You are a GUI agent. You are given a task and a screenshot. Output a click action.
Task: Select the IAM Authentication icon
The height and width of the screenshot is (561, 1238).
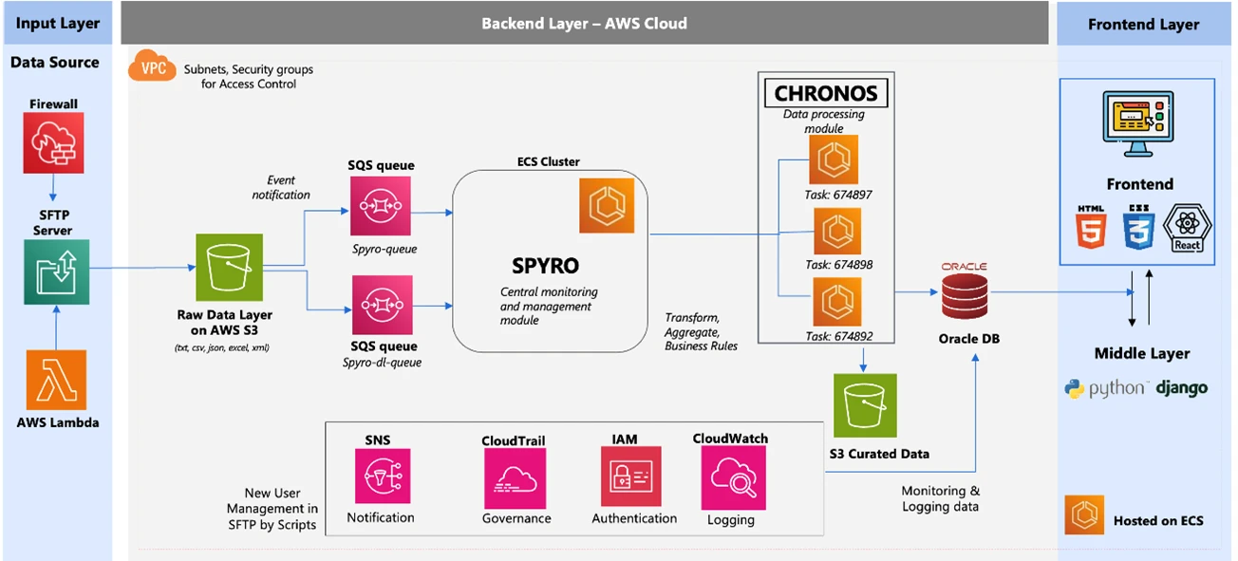[630, 477]
